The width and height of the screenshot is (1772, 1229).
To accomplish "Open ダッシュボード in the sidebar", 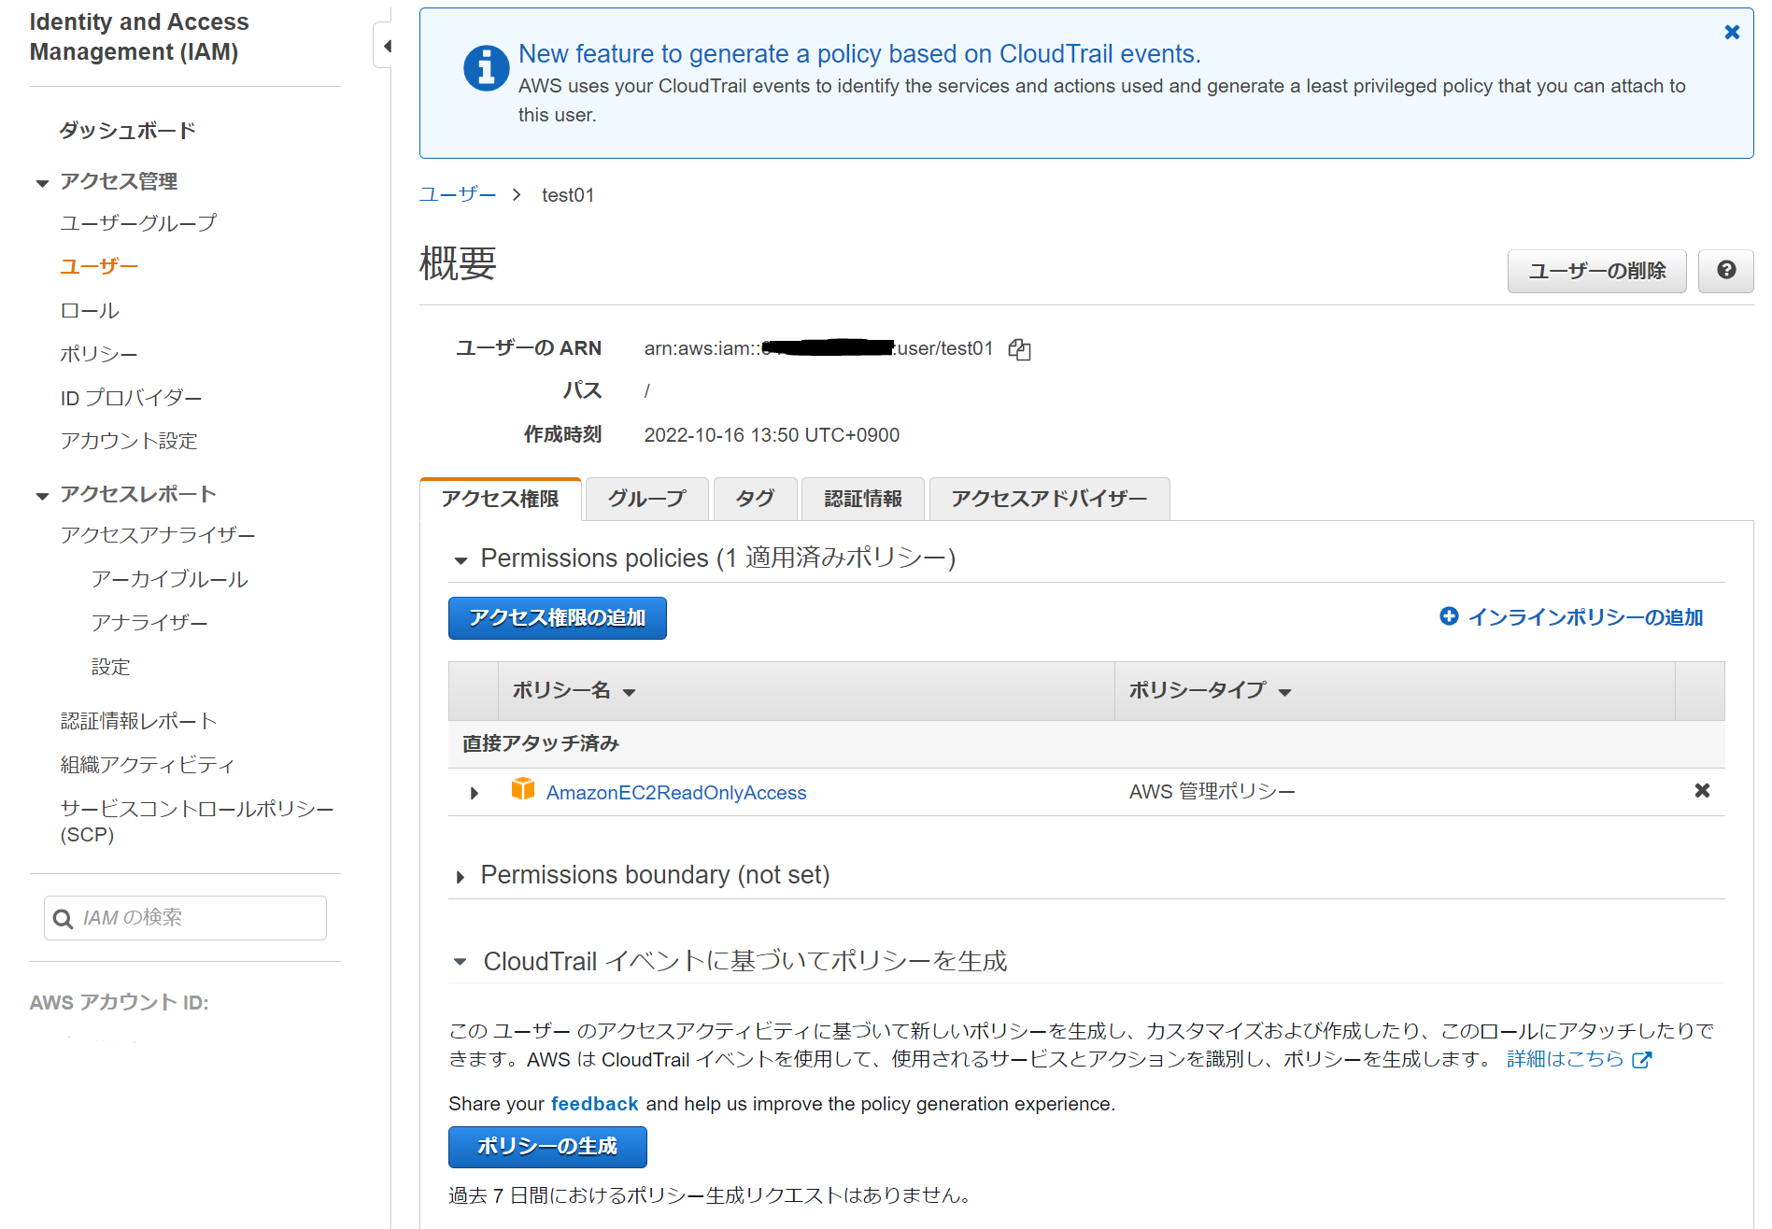I will pos(128,131).
